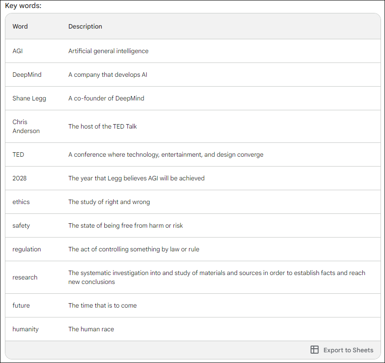Click the regulation word cell
385x363 pixels.
27,249
